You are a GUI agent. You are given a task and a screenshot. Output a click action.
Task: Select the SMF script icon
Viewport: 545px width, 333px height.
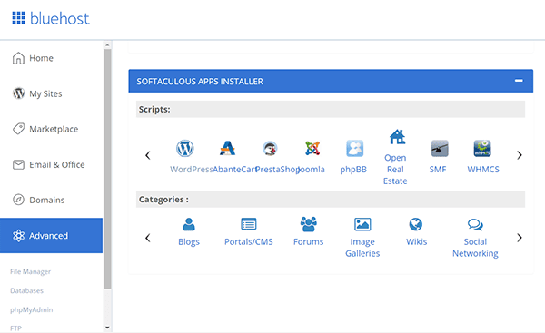pos(440,148)
